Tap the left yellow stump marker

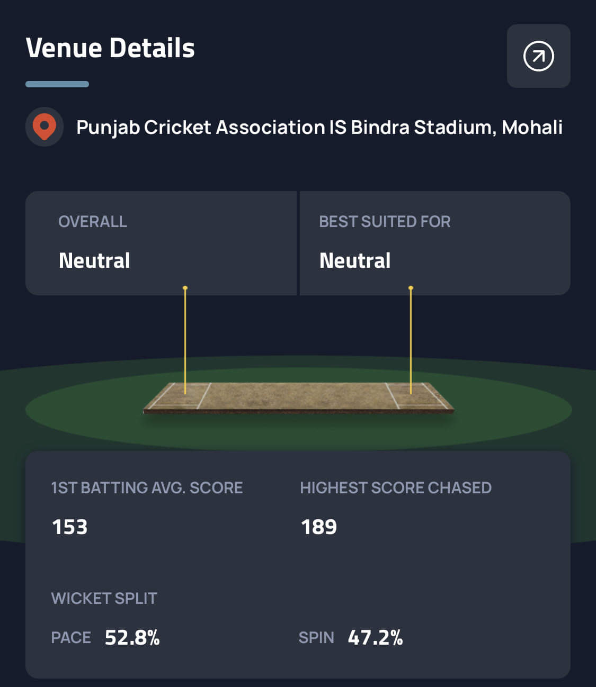tap(185, 339)
